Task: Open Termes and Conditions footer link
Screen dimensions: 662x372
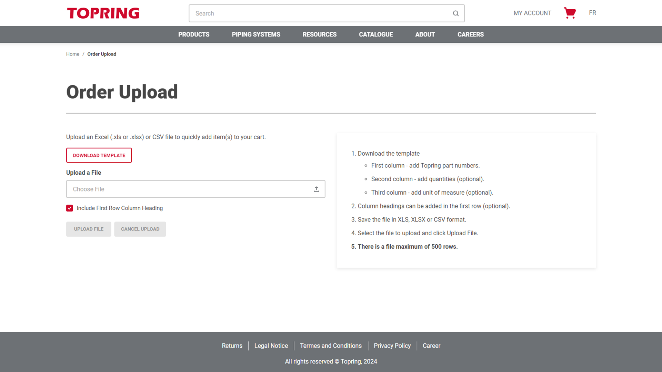Action: (x=331, y=346)
